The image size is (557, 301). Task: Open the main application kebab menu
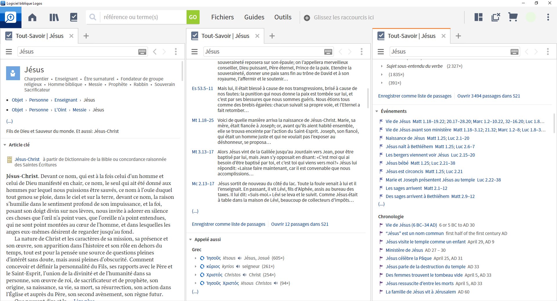[548, 17]
